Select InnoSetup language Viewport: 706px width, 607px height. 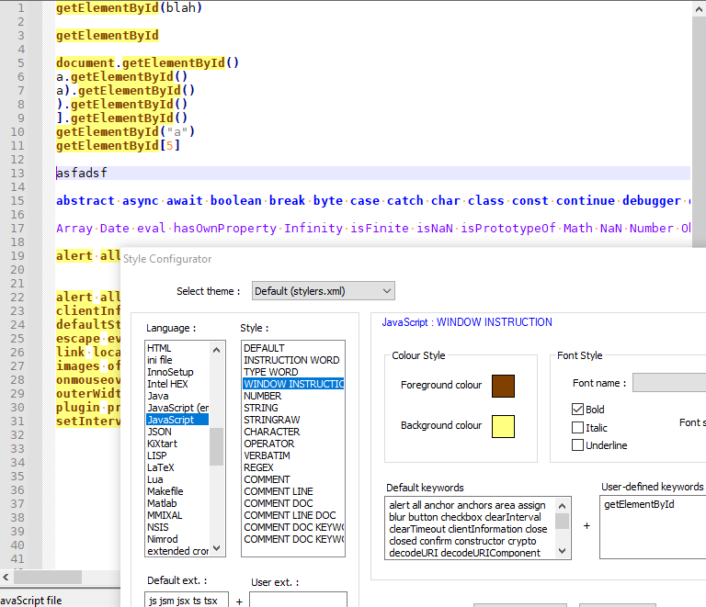(177, 372)
